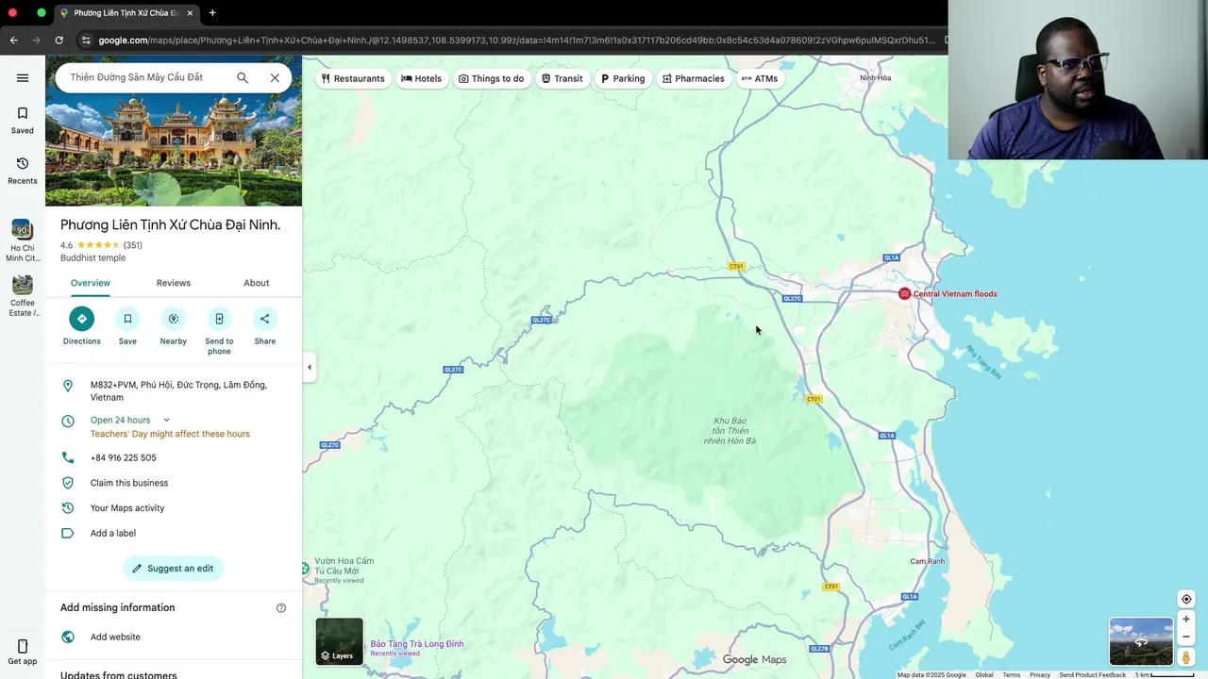Click the phone number +84 916 225 505
The image size is (1208, 679).
[124, 457]
